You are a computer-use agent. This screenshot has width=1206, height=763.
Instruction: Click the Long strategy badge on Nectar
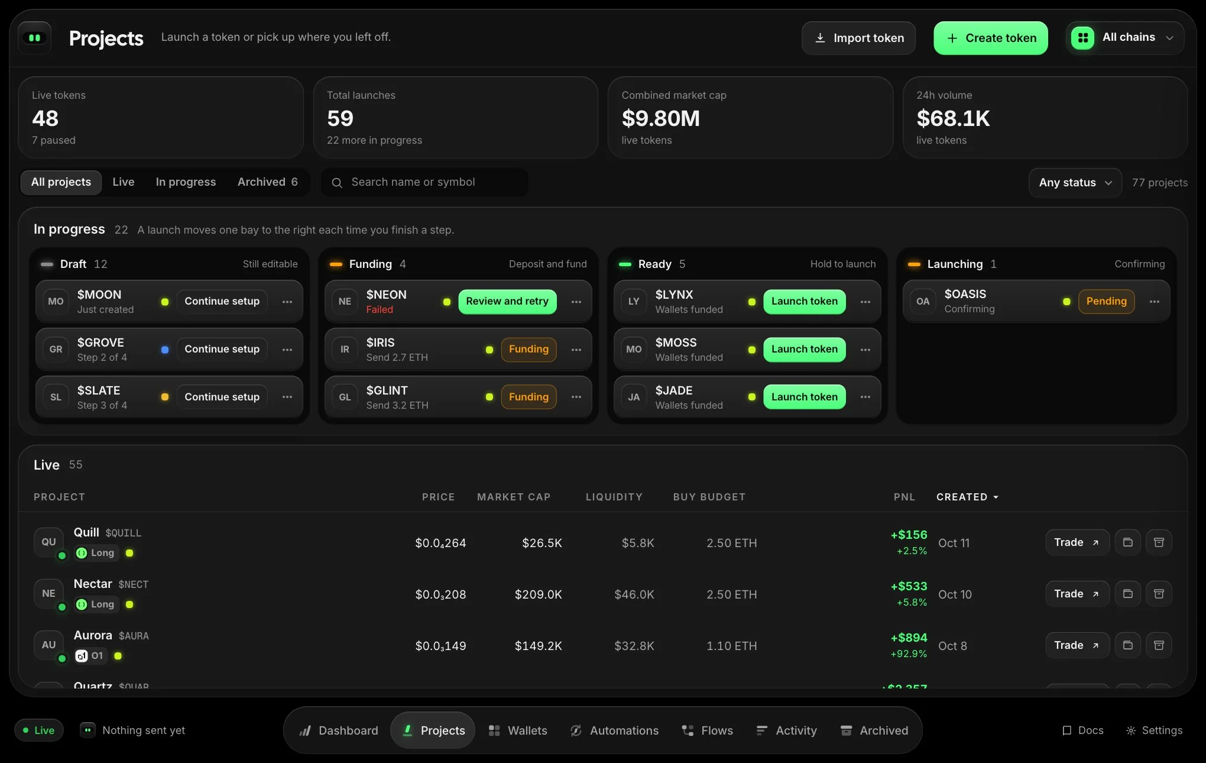point(96,604)
